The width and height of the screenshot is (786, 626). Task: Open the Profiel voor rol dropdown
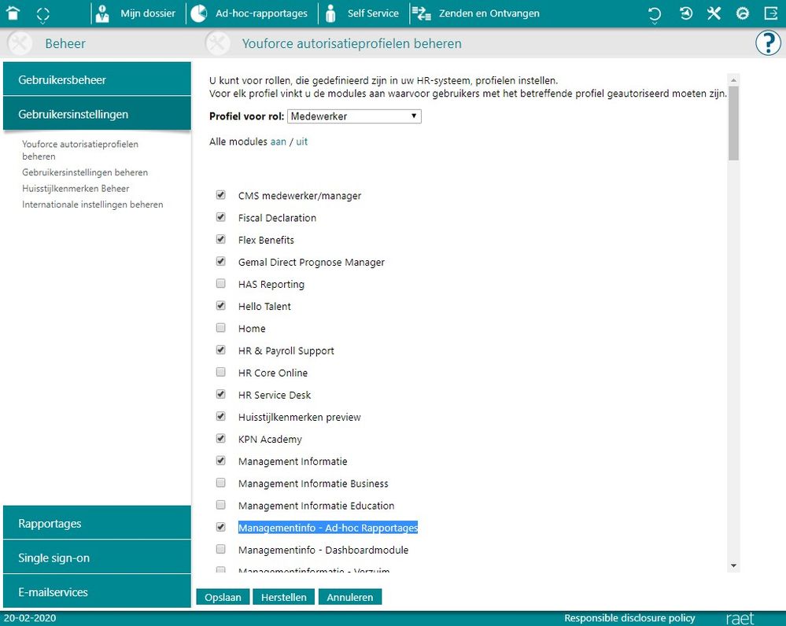[x=354, y=116]
